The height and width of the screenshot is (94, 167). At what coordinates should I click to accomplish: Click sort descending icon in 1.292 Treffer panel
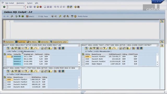coord(16,48)
